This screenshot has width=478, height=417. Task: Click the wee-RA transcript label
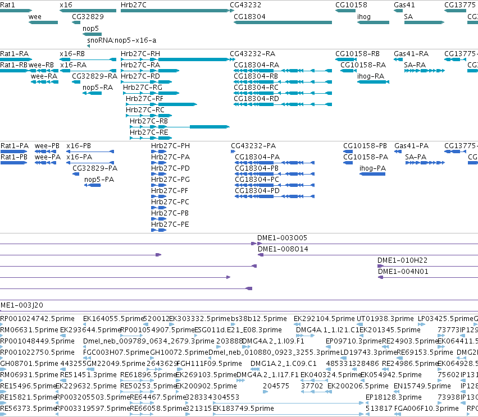[x=44, y=76]
